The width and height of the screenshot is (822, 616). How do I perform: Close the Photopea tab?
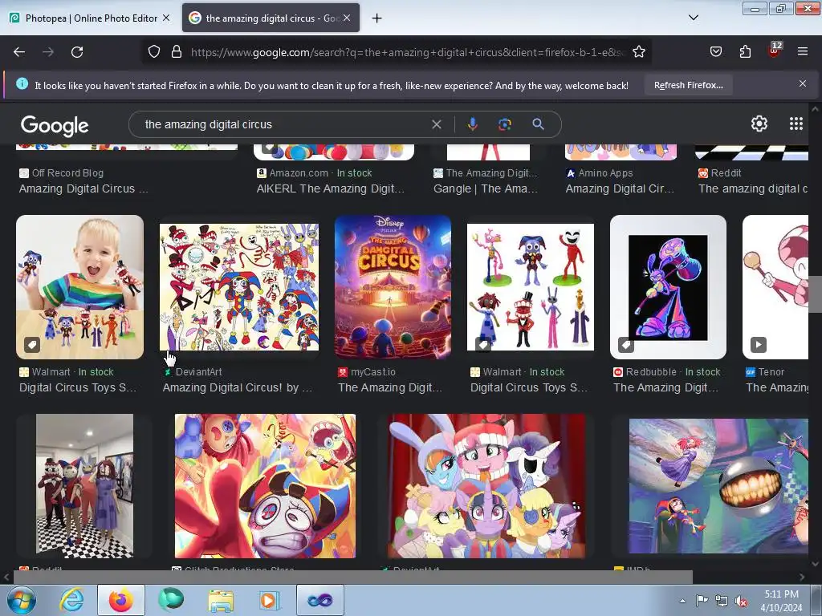tap(166, 18)
